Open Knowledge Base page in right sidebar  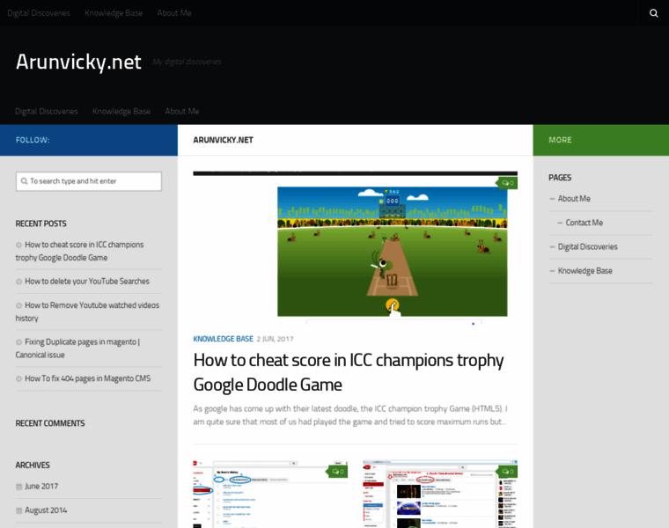(x=585, y=271)
